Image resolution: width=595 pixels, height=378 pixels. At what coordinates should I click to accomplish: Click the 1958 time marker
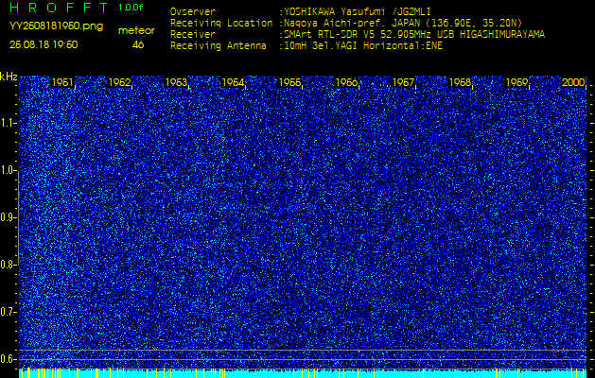pyautogui.click(x=460, y=82)
